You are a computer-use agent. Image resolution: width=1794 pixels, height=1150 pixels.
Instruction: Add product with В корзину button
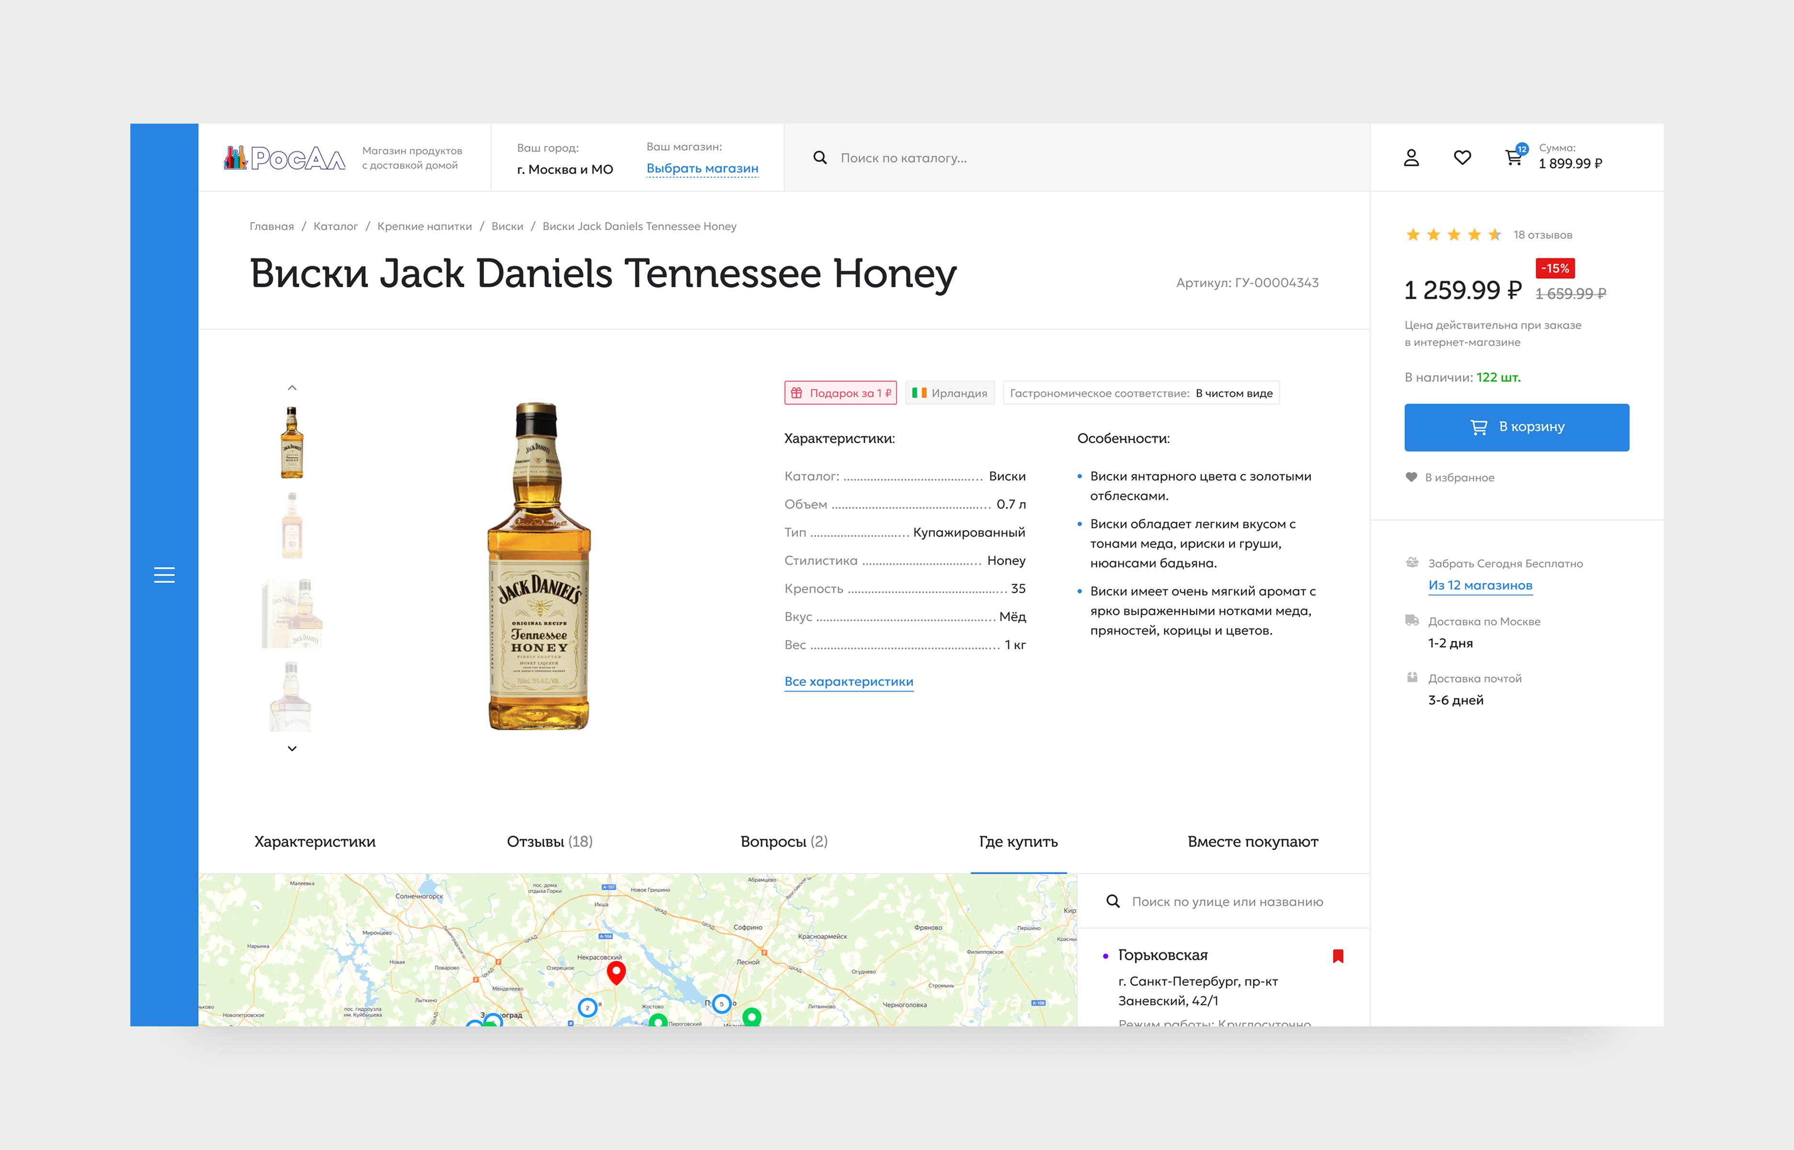click(x=1516, y=427)
